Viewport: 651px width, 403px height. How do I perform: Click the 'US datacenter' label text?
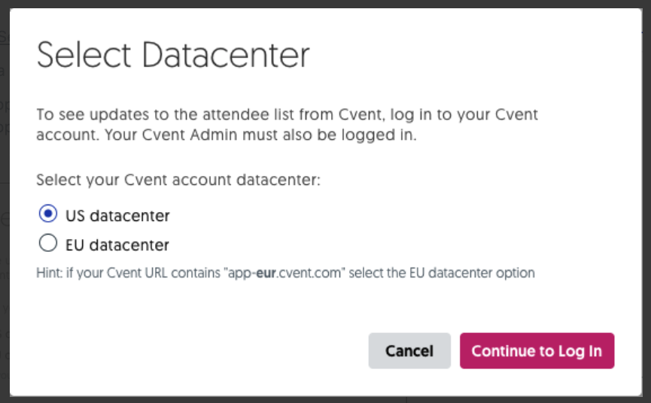(x=117, y=216)
